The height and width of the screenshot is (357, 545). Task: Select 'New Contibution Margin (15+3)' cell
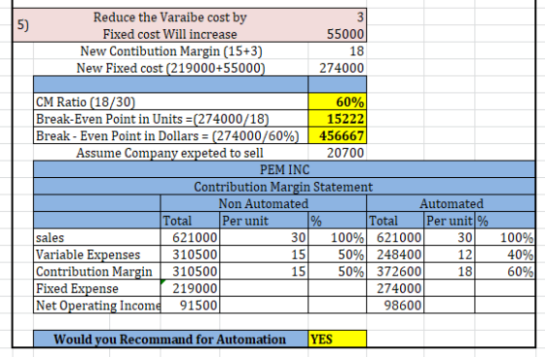pos(170,51)
